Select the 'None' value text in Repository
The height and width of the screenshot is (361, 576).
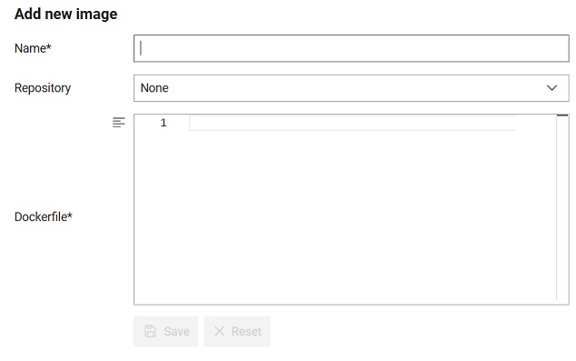click(x=154, y=88)
